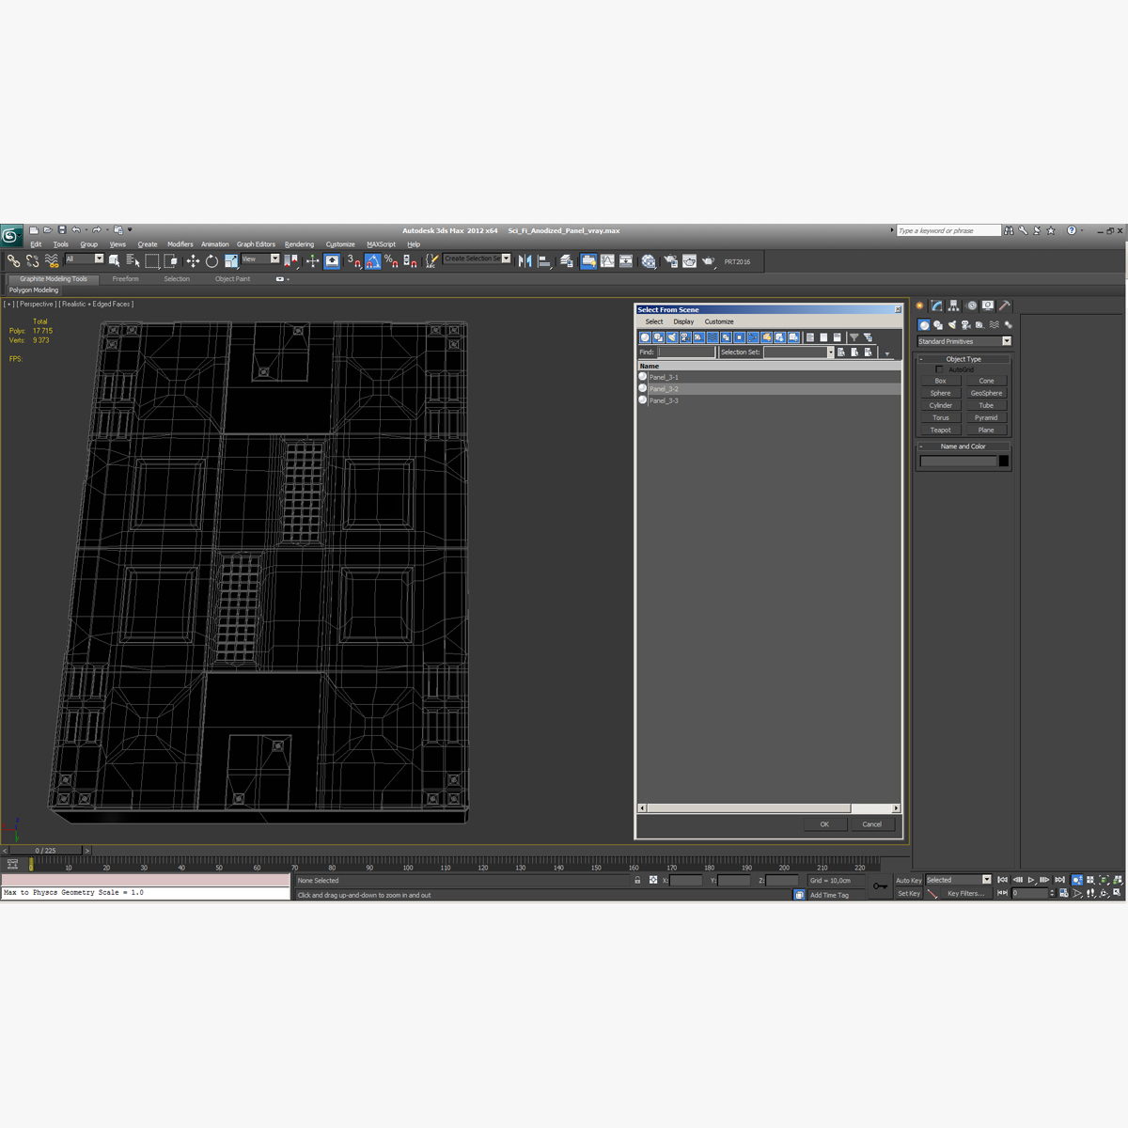Confirm dialog with OK button
This screenshot has height=1128, width=1128.
point(824,824)
